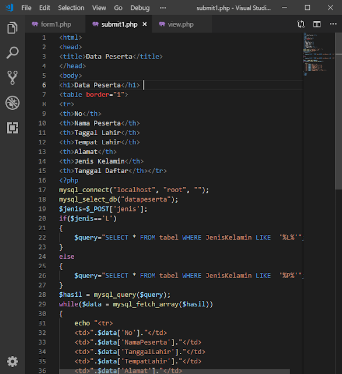Viewport: 342px width, 374px height.
Task: Open the Source Control branch icon
Action: pos(12,78)
